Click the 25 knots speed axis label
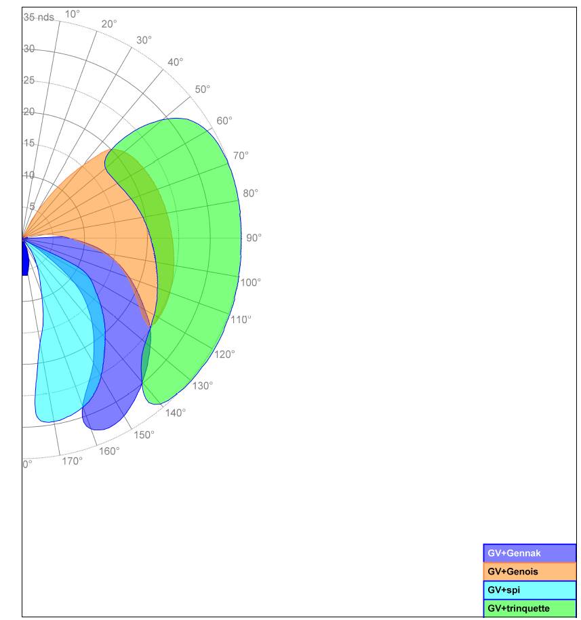Viewport: 581px width, 620px height. (x=29, y=81)
